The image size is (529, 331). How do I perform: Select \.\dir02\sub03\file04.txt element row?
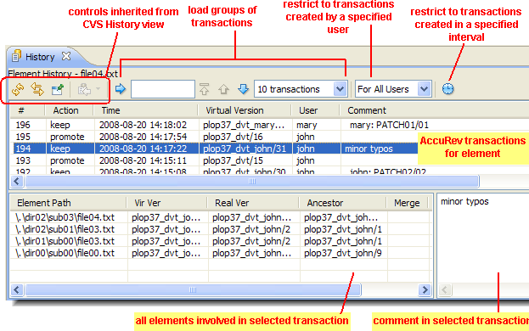(x=221, y=217)
